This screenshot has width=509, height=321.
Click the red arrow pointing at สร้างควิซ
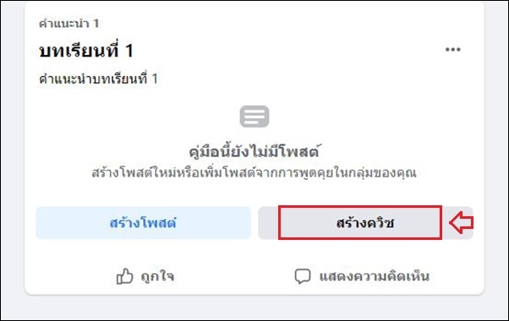462,222
